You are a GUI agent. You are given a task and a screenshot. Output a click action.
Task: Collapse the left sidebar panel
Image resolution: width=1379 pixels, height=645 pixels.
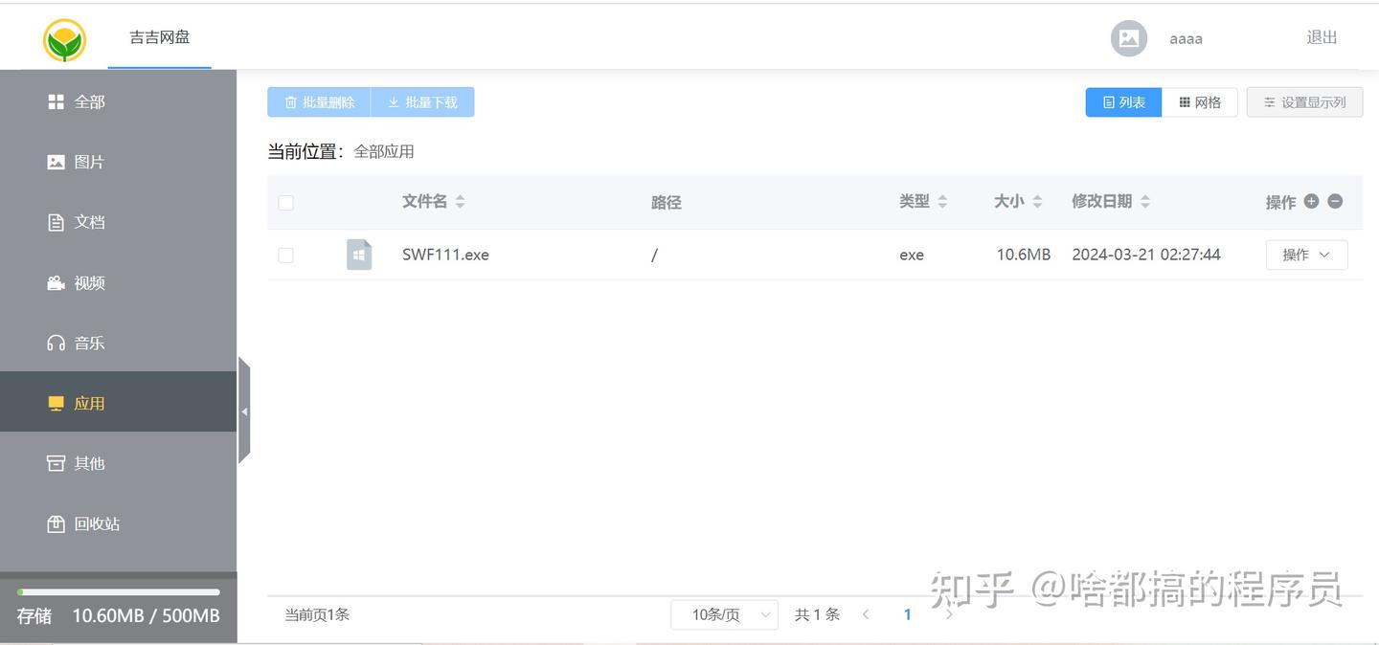click(244, 410)
